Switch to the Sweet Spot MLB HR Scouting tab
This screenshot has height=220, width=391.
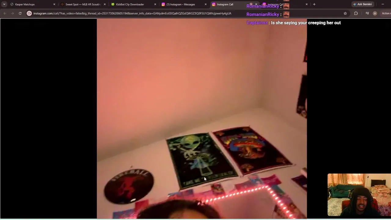[83, 4]
